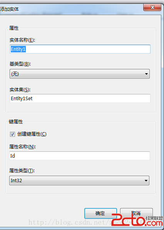164x230 pixels.
Task: Confirm with the 确定 button
Action: point(100,213)
